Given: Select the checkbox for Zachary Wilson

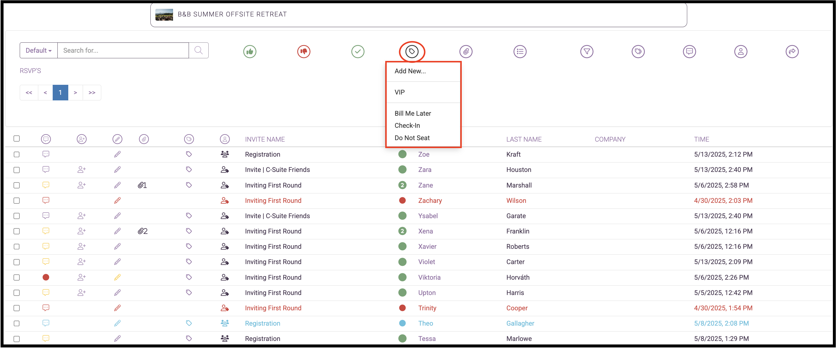Looking at the screenshot, I should 16,200.
